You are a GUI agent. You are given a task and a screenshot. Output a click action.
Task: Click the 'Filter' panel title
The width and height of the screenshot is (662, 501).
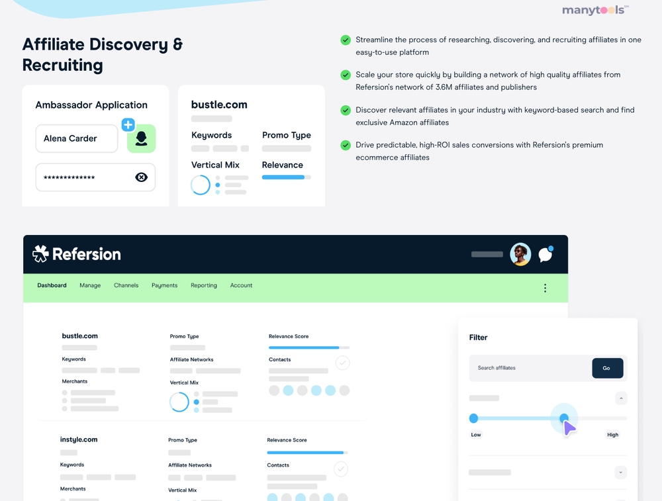point(478,338)
